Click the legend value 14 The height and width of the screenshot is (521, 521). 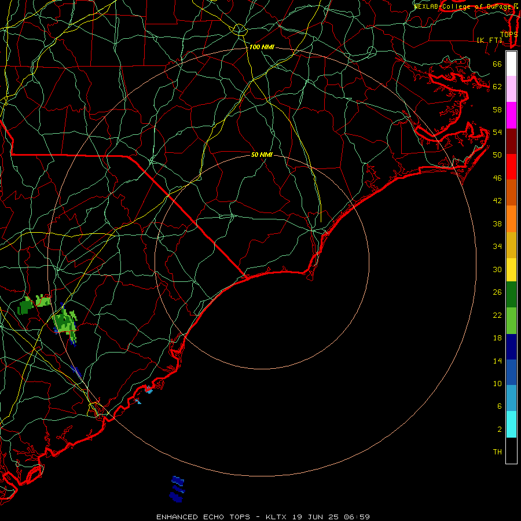pyautogui.click(x=497, y=361)
